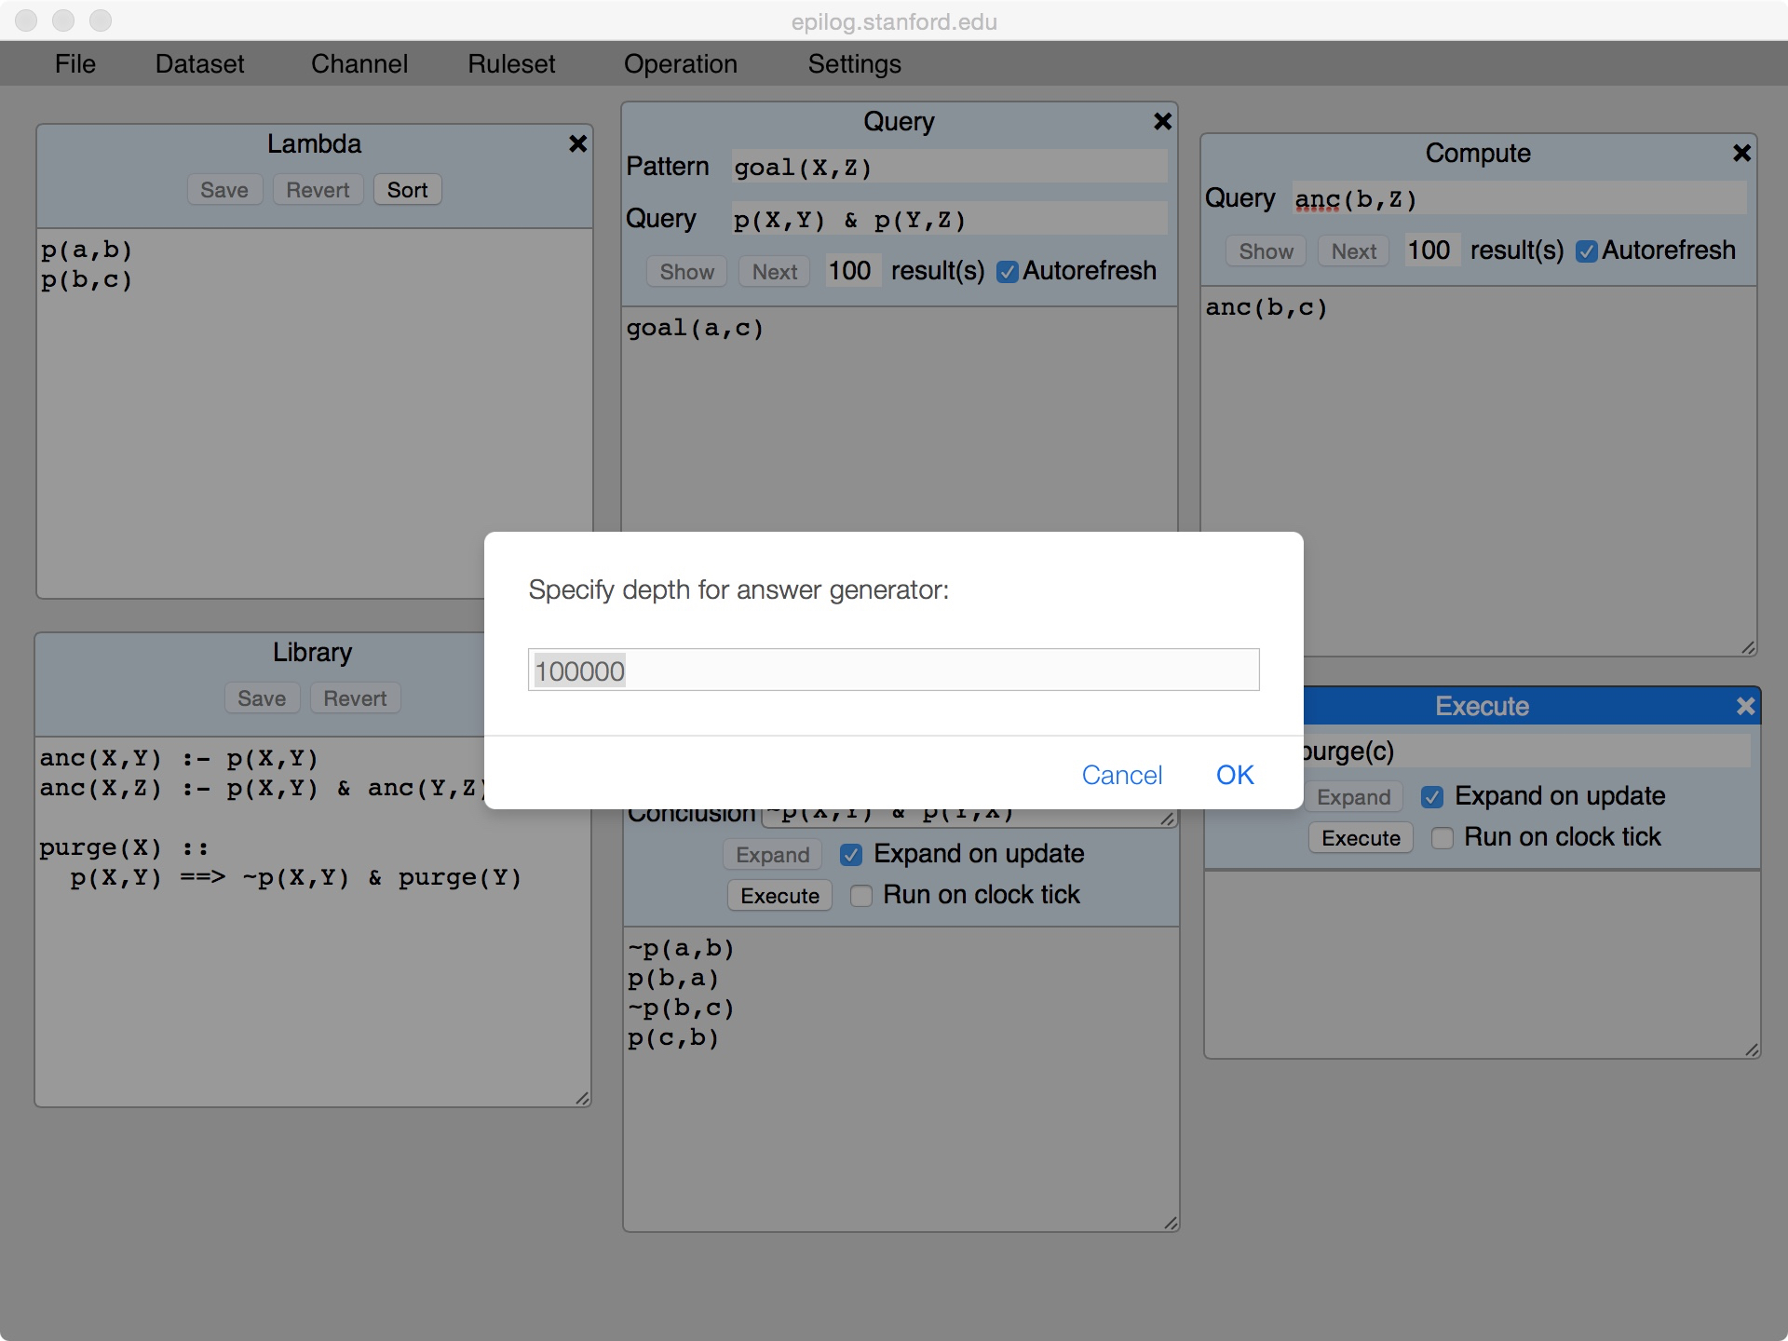Click the Execute panel resize handle
Viewport: 1788px width, 1341px height.
coord(1751,1050)
